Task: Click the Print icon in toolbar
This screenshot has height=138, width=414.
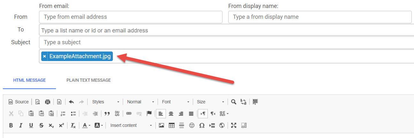Action: pos(48,102)
